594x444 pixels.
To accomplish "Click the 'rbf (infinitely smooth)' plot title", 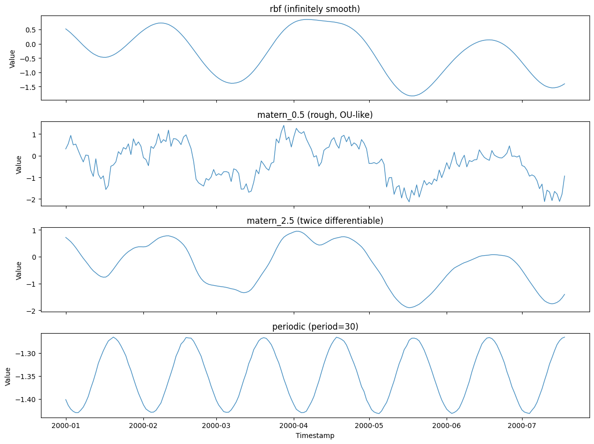I will tap(315, 8).
